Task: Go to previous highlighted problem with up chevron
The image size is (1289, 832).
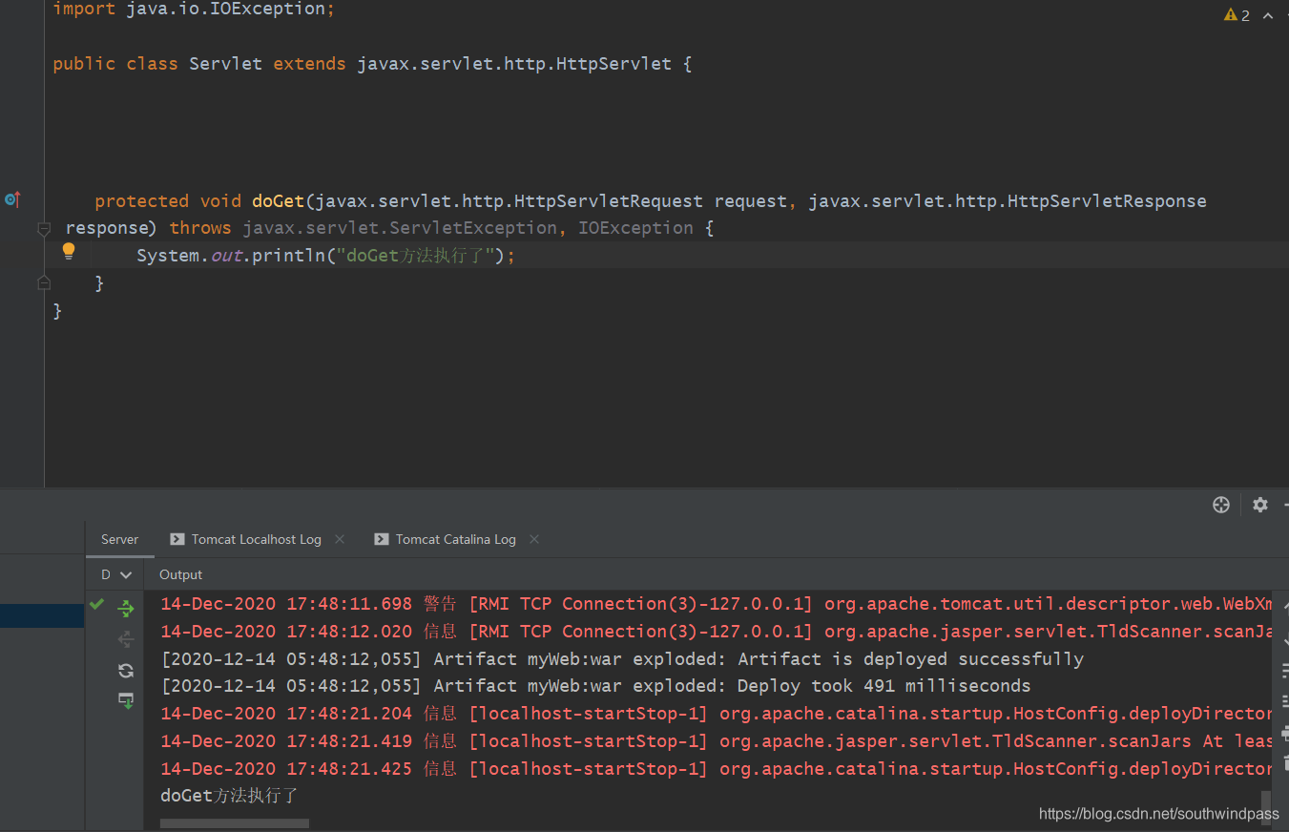Action: coord(1268,15)
